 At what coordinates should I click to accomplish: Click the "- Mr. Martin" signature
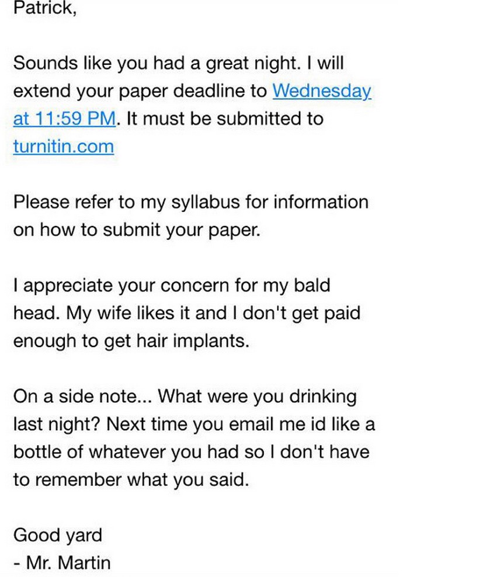click(x=61, y=563)
